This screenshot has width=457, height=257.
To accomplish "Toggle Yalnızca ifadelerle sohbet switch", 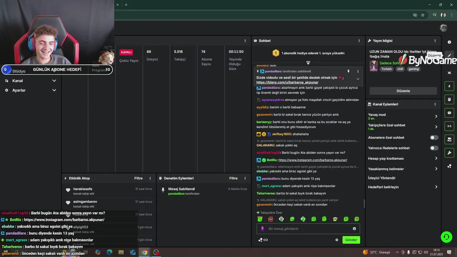I will [434, 148].
